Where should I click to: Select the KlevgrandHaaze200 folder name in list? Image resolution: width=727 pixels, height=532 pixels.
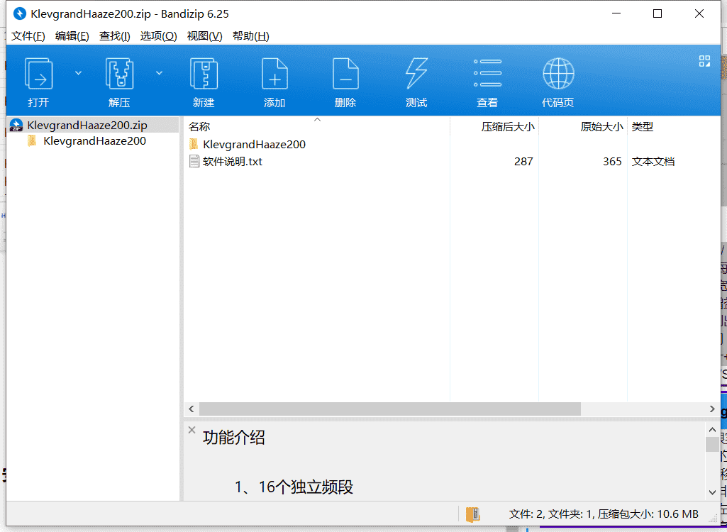(x=254, y=144)
